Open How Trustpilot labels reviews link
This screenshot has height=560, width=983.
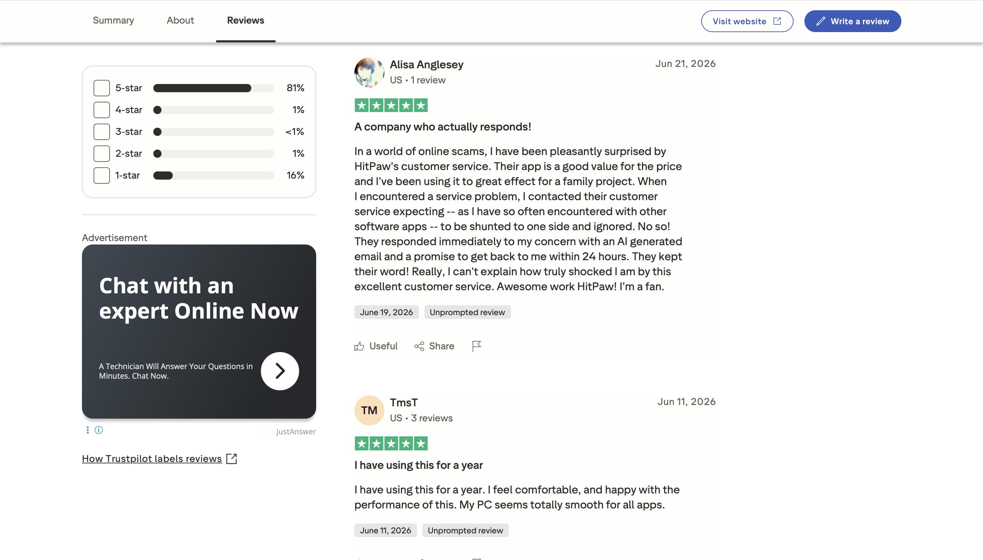tap(152, 459)
